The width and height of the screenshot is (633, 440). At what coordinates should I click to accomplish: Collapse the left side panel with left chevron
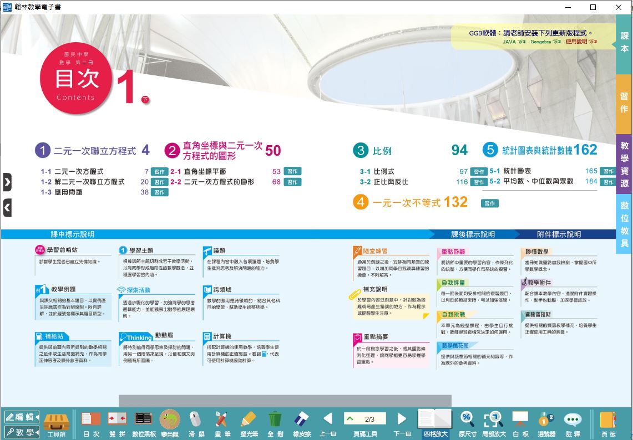coord(7,208)
